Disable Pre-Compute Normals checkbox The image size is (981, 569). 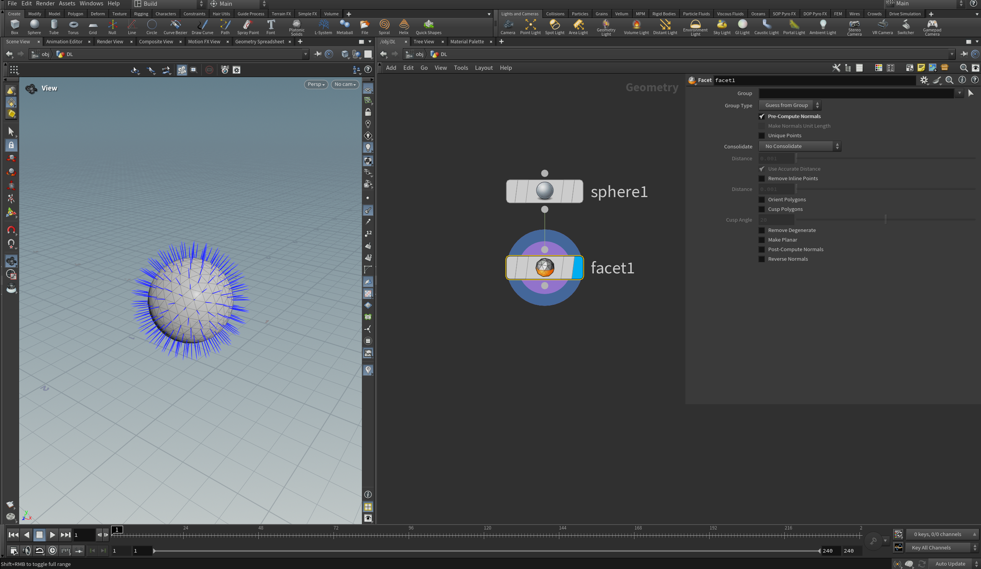tap(762, 117)
